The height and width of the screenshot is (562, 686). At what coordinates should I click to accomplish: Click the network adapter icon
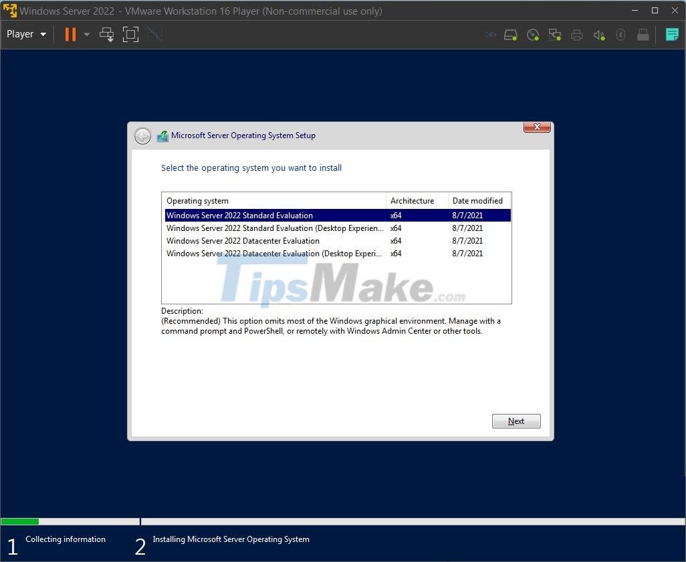coord(555,34)
